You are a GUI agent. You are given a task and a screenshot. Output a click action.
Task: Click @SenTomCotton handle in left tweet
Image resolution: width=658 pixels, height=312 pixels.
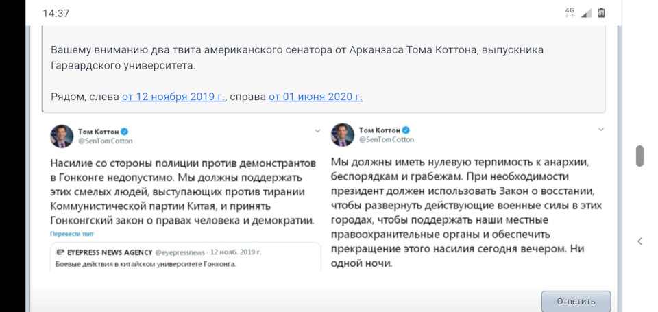105,141
